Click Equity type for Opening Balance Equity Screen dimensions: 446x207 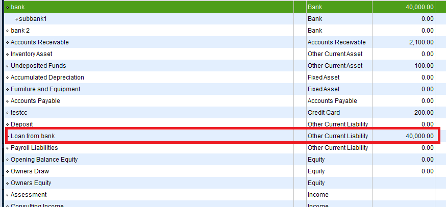click(x=316, y=160)
